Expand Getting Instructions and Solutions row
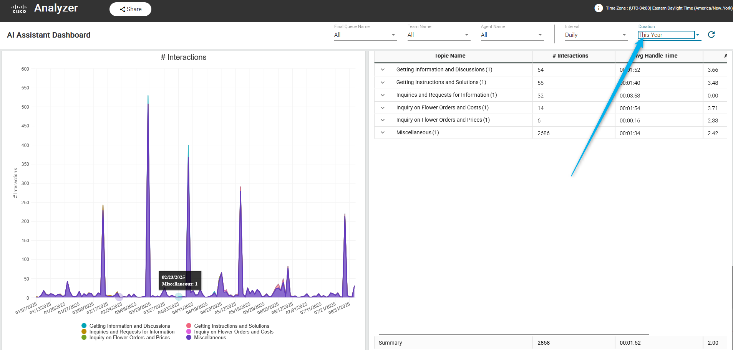This screenshot has width=733, height=350. pyautogui.click(x=383, y=83)
